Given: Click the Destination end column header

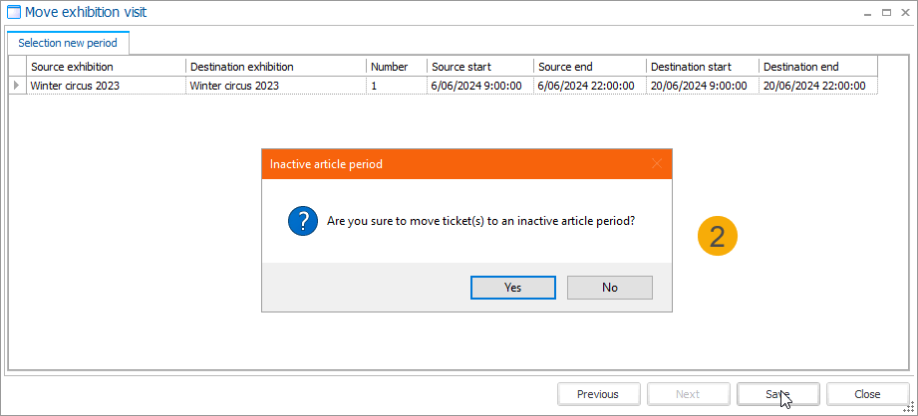Looking at the screenshot, I should coord(816,67).
